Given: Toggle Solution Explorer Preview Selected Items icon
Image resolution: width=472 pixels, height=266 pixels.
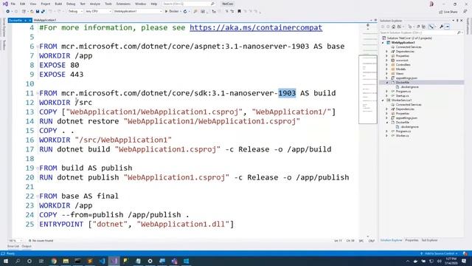Looking at the screenshot, I should [x=448, y=27].
